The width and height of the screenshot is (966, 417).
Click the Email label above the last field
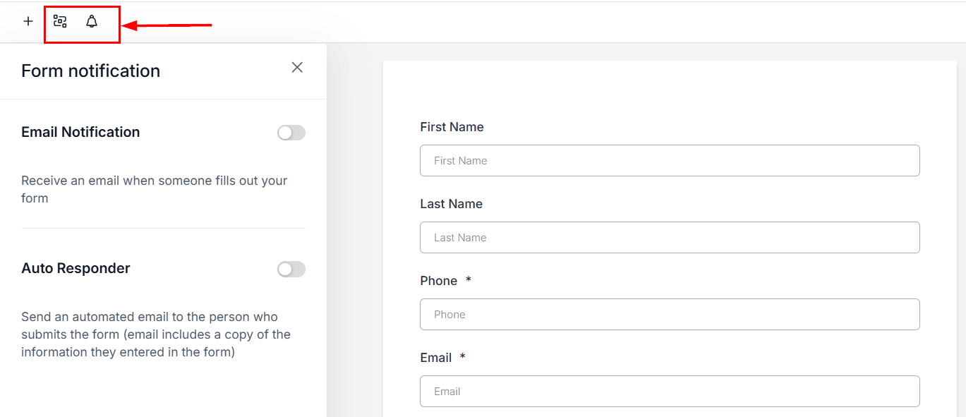click(x=435, y=358)
